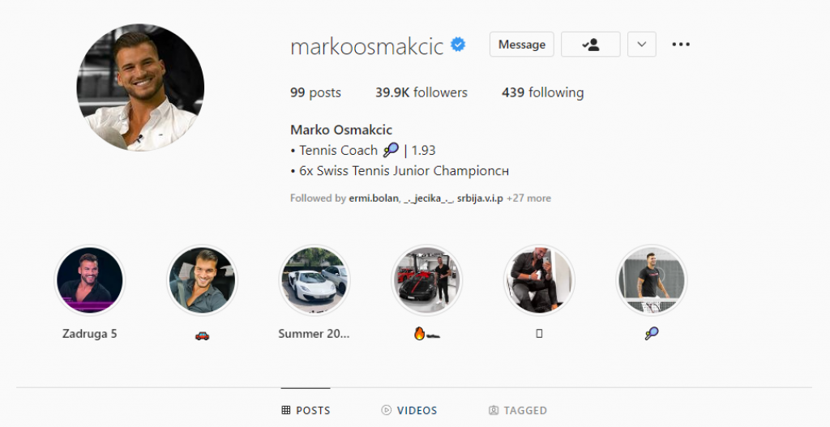Viewport: 830px width, 427px height.
Task: Expand the suggested accounts chevron dropdown
Action: tap(642, 45)
